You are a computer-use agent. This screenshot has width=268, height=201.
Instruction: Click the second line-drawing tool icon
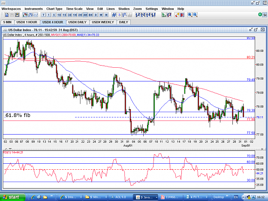pos(143,15)
